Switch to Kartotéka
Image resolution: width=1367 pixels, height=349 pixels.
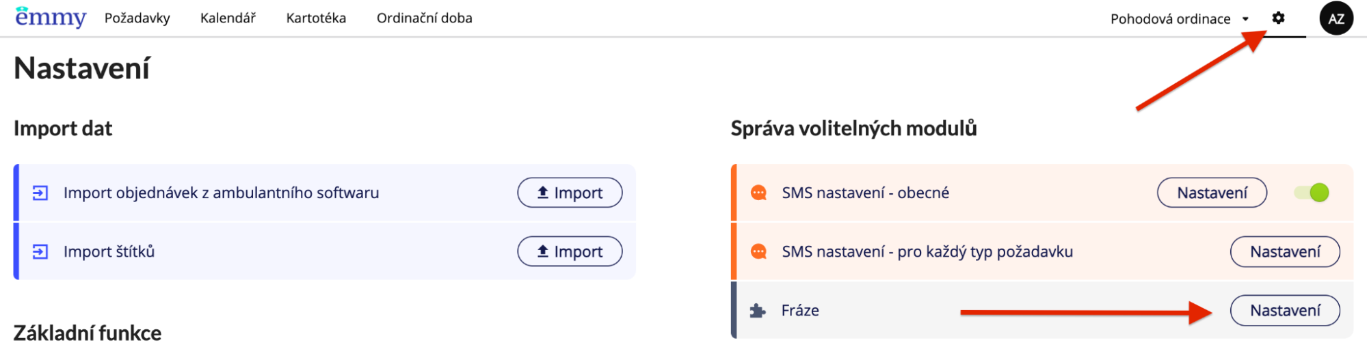pos(316,18)
